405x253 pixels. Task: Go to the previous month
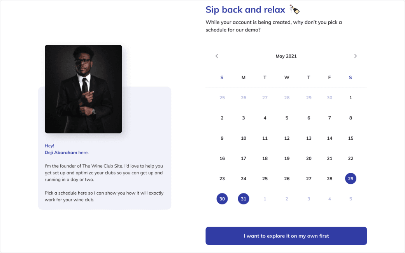pyautogui.click(x=217, y=56)
